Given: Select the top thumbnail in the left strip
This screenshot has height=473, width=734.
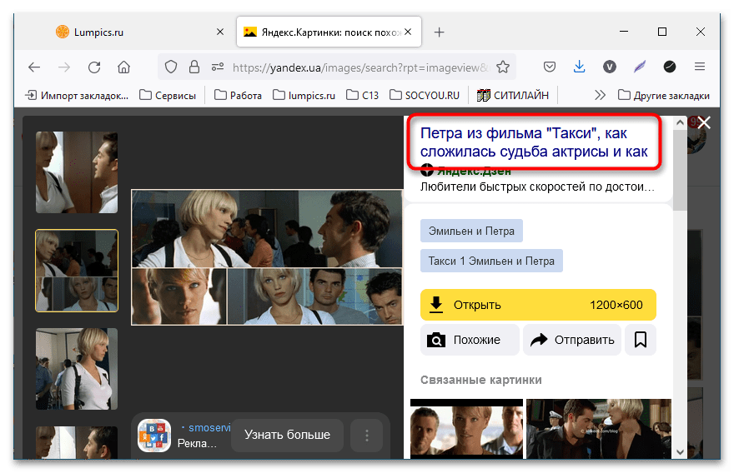Looking at the screenshot, I should pyautogui.click(x=77, y=172).
